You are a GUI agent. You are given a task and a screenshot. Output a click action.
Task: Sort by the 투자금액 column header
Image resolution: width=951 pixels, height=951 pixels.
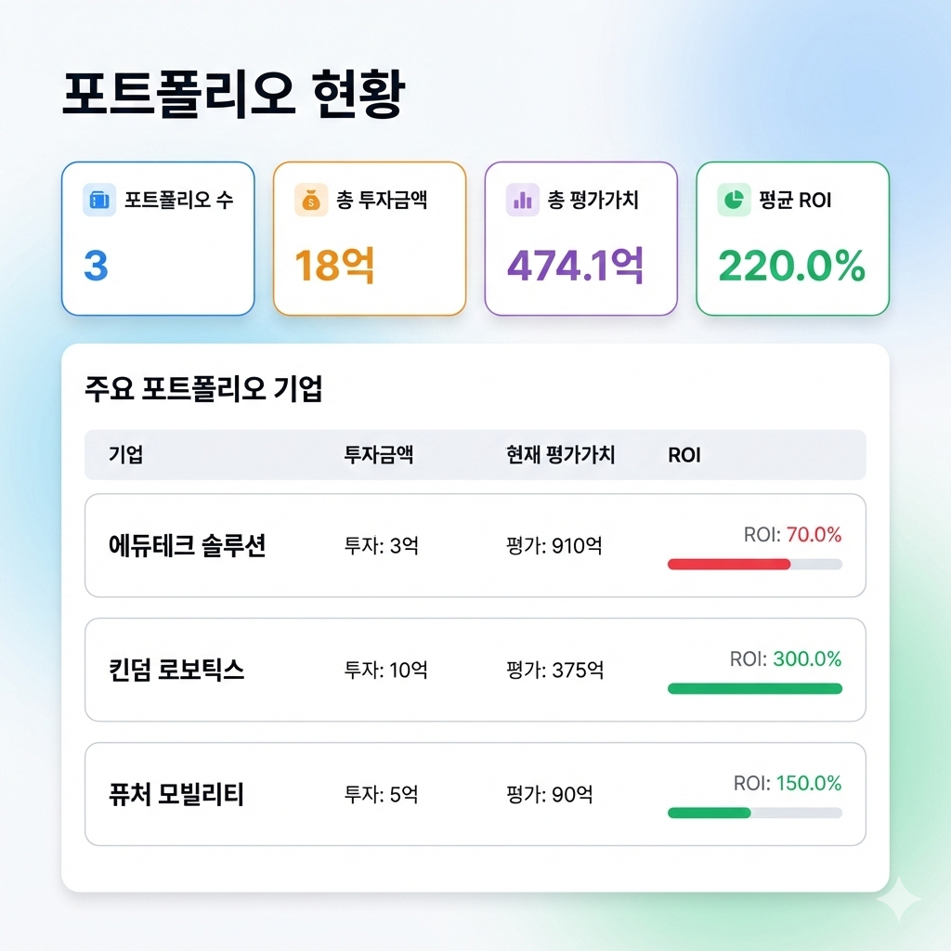[x=380, y=455]
